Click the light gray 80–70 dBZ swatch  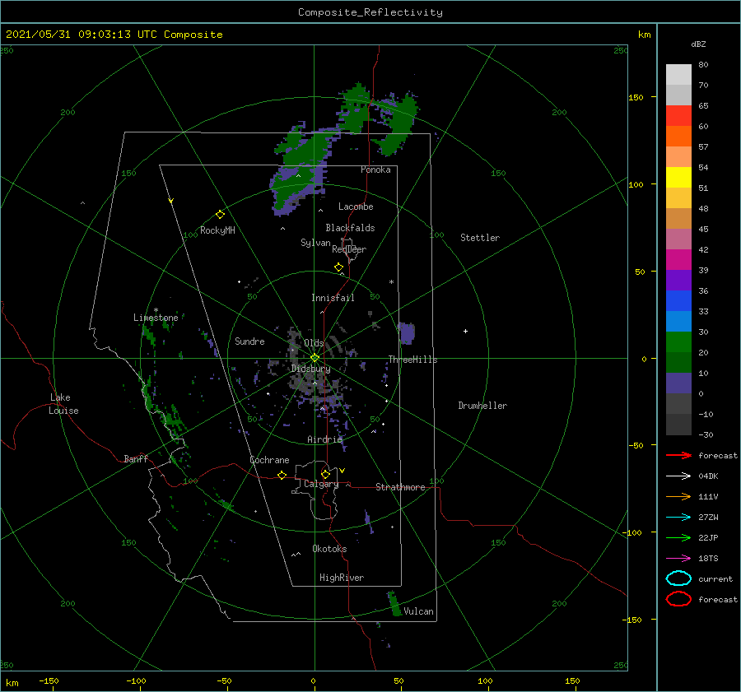click(x=678, y=75)
